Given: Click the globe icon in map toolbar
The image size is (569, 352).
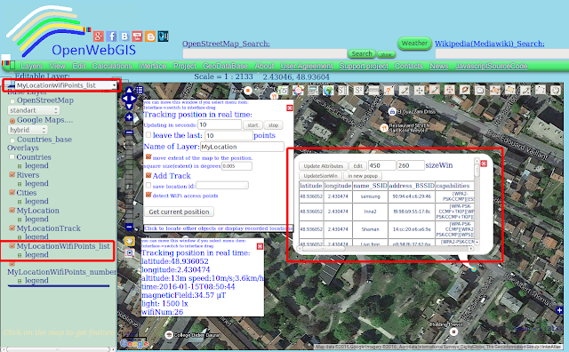Looking at the screenshot, I should 328,91.
